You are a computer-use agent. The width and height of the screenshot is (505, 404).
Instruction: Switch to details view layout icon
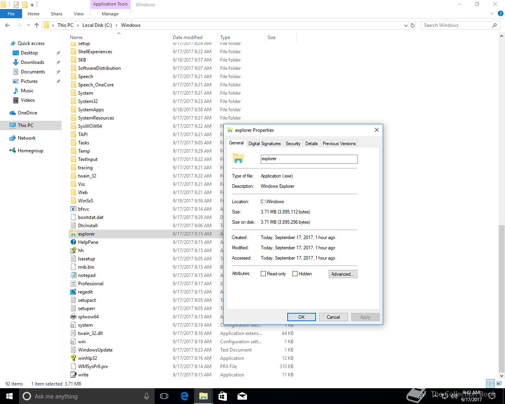click(490, 383)
